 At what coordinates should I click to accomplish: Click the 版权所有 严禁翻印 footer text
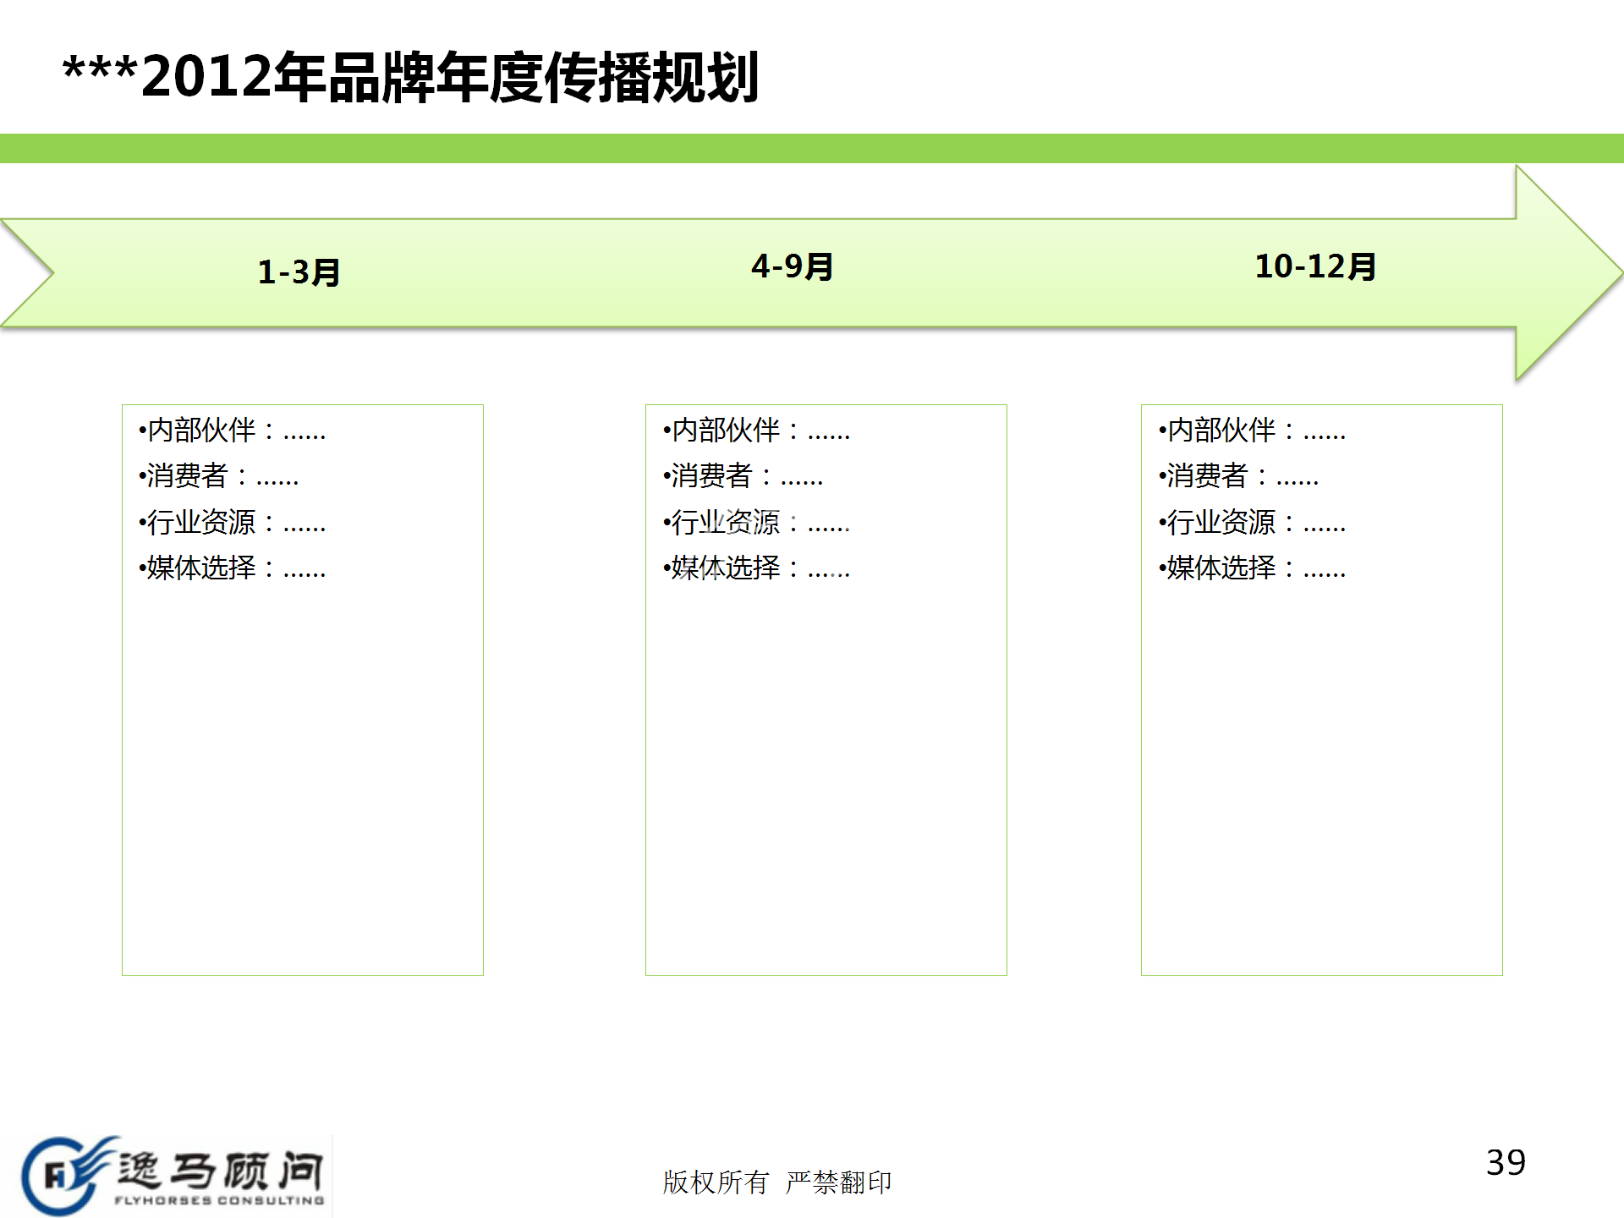coord(776,1182)
